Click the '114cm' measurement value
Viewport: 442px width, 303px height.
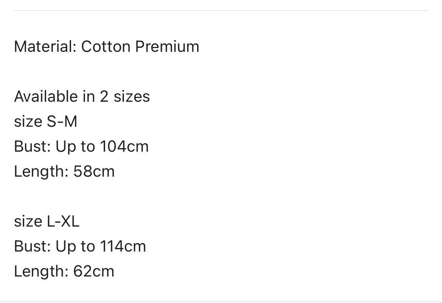pos(123,246)
